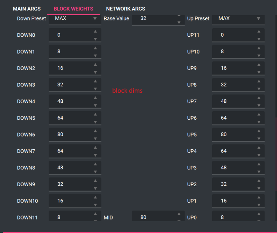Decrease DOWN6 value with down arrow
This screenshot has height=233, width=277.
[96, 139]
